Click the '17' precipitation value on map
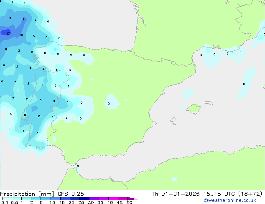This screenshot has width=265, height=204. click(8, 33)
